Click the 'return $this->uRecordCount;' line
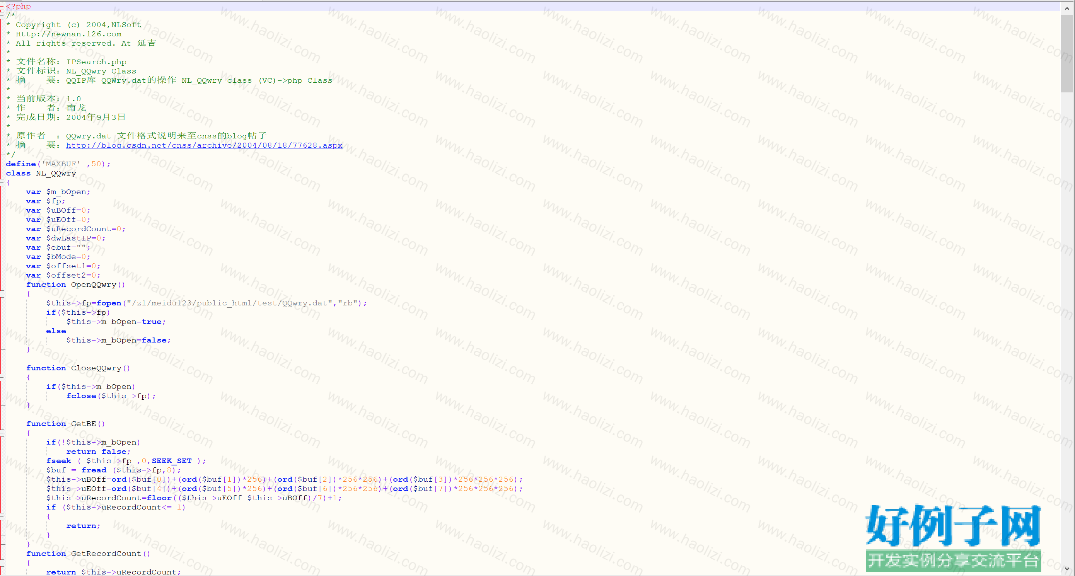 click(x=114, y=572)
